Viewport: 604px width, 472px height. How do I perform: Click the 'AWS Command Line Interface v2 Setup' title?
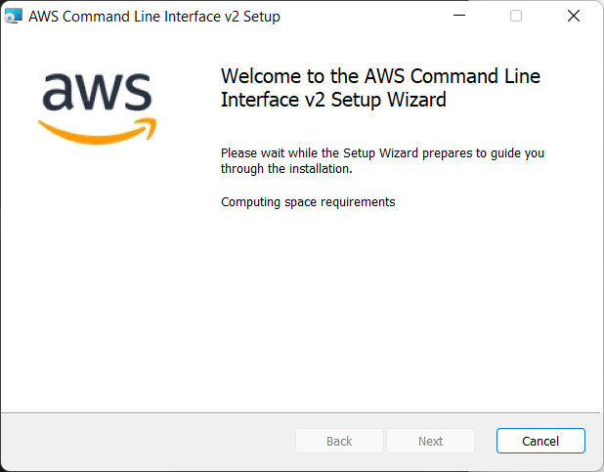154,17
